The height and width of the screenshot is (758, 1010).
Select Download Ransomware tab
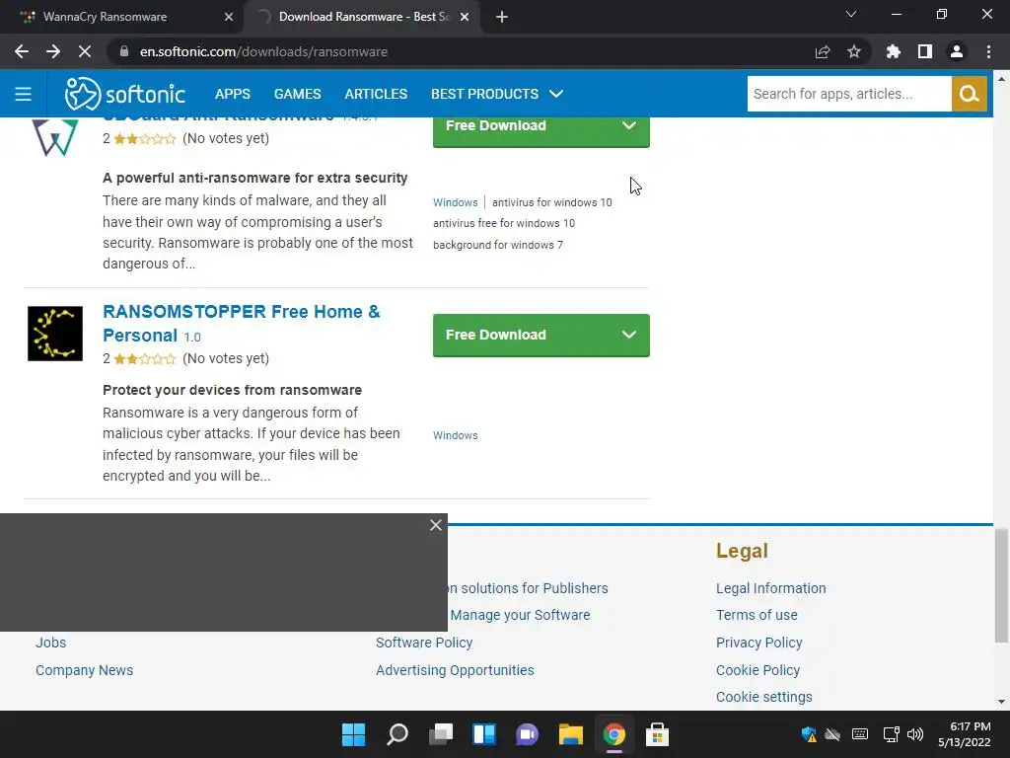pyautogui.click(x=364, y=17)
